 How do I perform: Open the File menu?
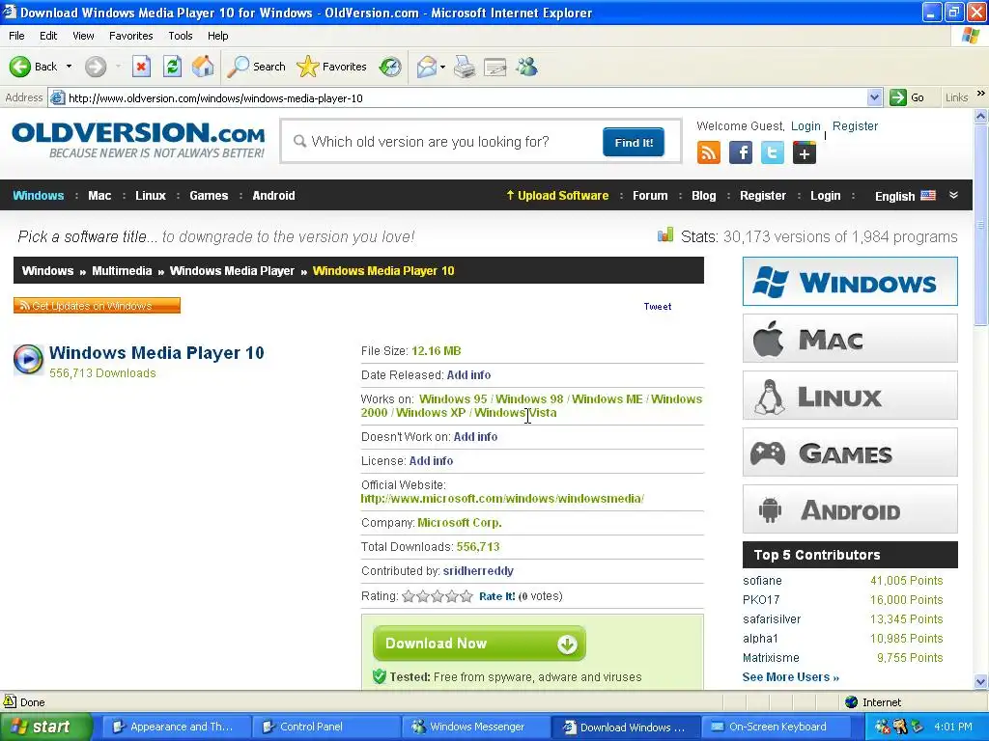pos(16,36)
